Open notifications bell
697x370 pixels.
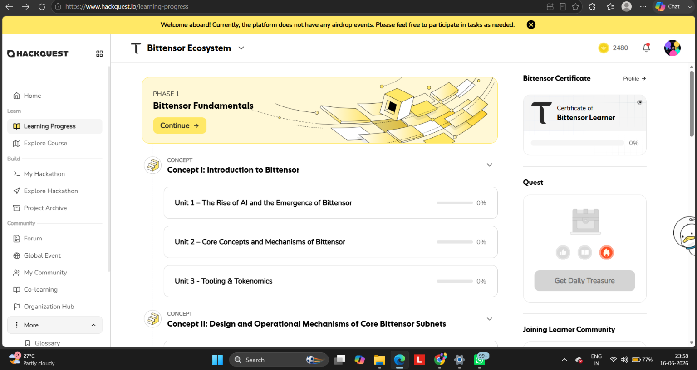[646, 48]
